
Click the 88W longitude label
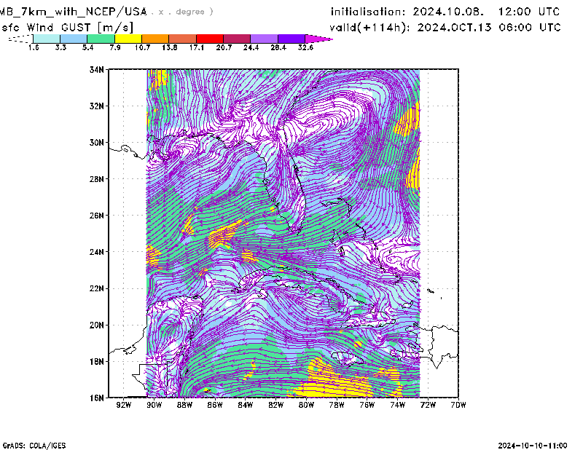coord(185,405)
